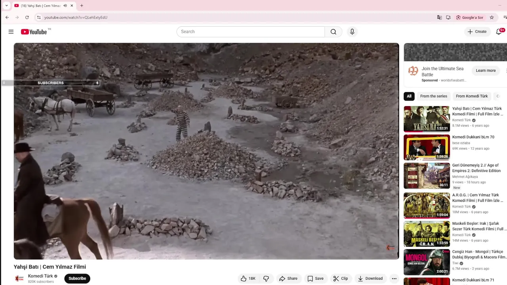Open the Join the Ultimate Sea Battle ad title
The height and width of the screenshot is (285, 507).
[442, 71]
